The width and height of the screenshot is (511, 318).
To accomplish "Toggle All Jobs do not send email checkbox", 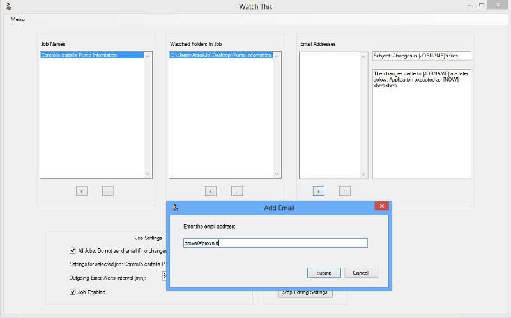I will point(72,250).
